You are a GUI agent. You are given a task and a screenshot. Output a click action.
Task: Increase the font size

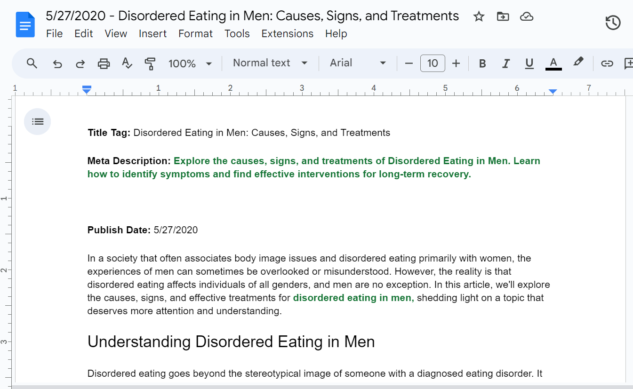tap(456, 64)
